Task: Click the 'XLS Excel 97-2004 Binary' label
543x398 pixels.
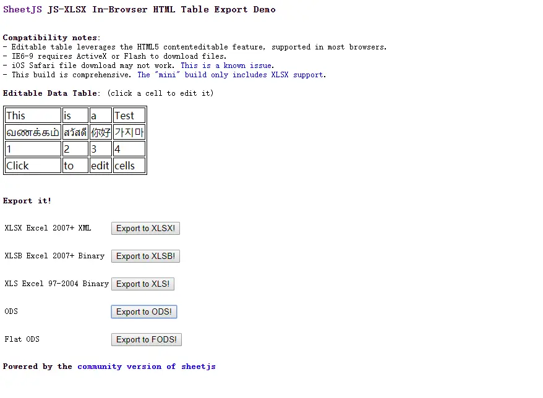Action: tap(56, 284)
